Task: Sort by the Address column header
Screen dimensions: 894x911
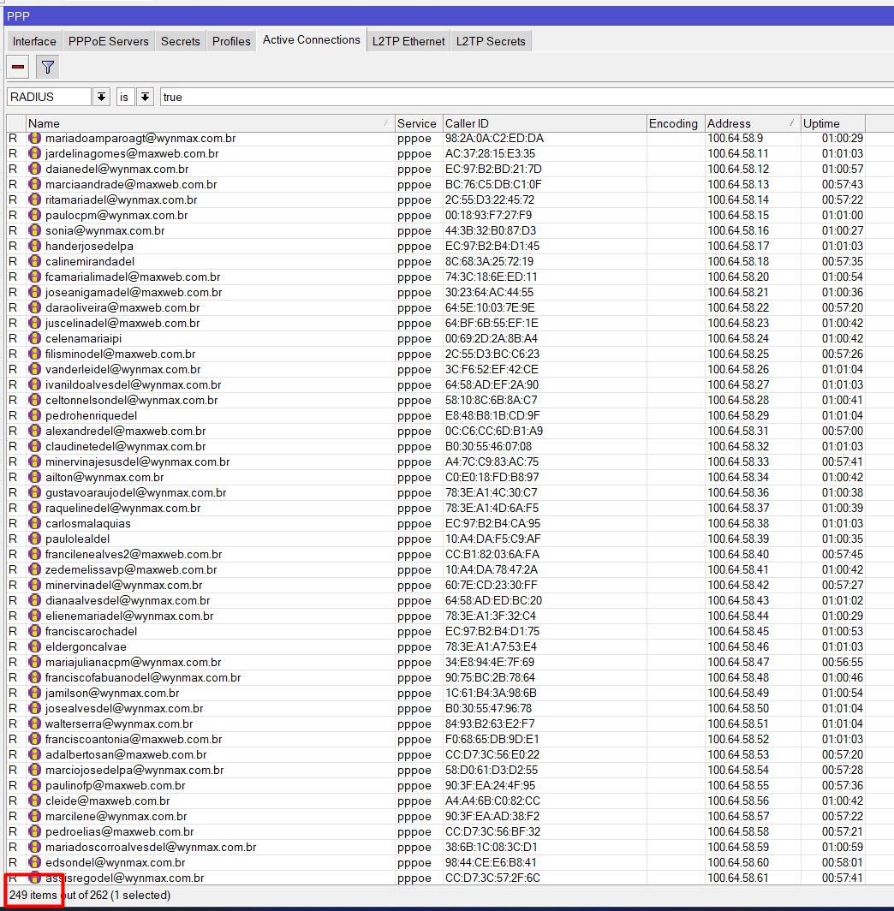Action: click(752, 123)
